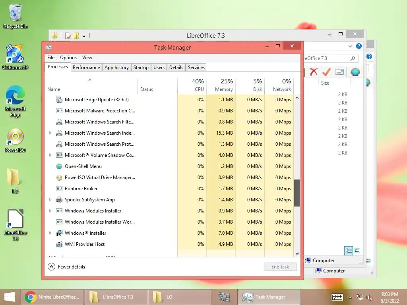Image resolution: width=407 pixels, height=305 pixels.
Task: Click the Spooler SubSystem App printer icon
Action: pos(59,200)
